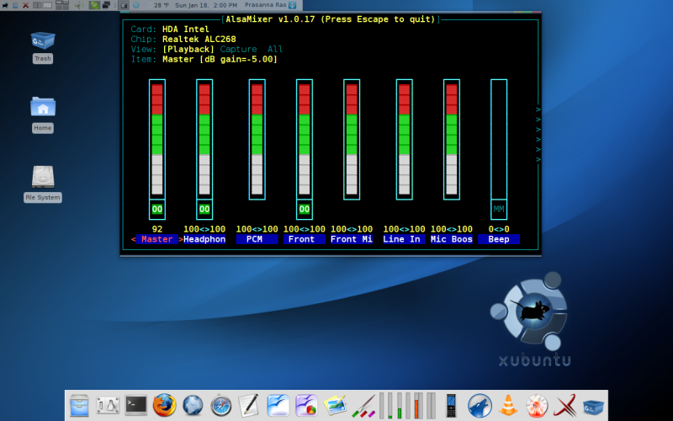
Task: Click the Mic Boost volume bar
Action: [452, 139]
